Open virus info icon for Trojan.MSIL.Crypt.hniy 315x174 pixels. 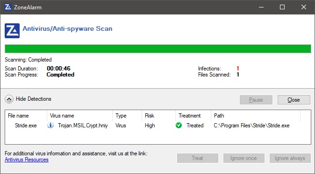coord(50,125)
